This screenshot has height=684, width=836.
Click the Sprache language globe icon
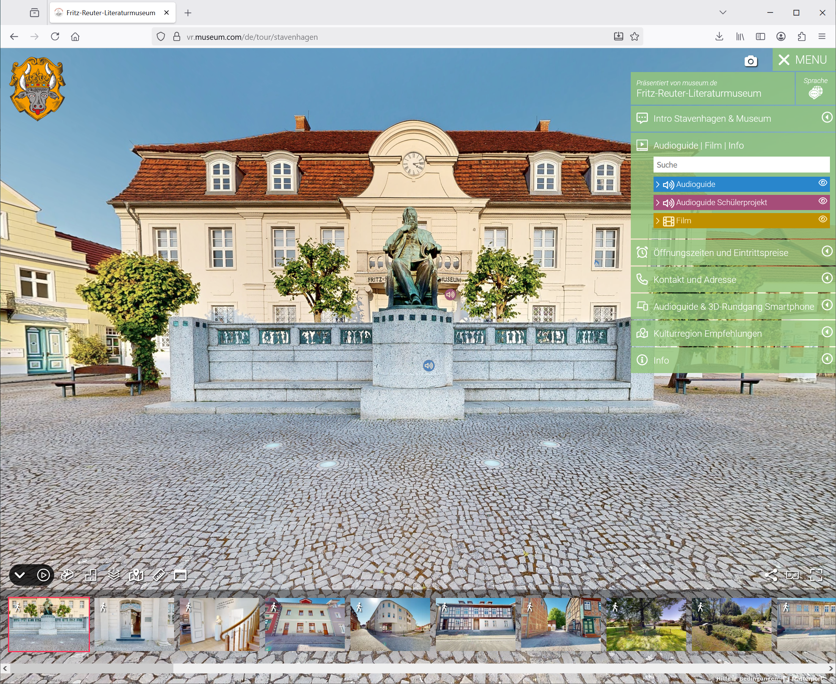(815, 93)
